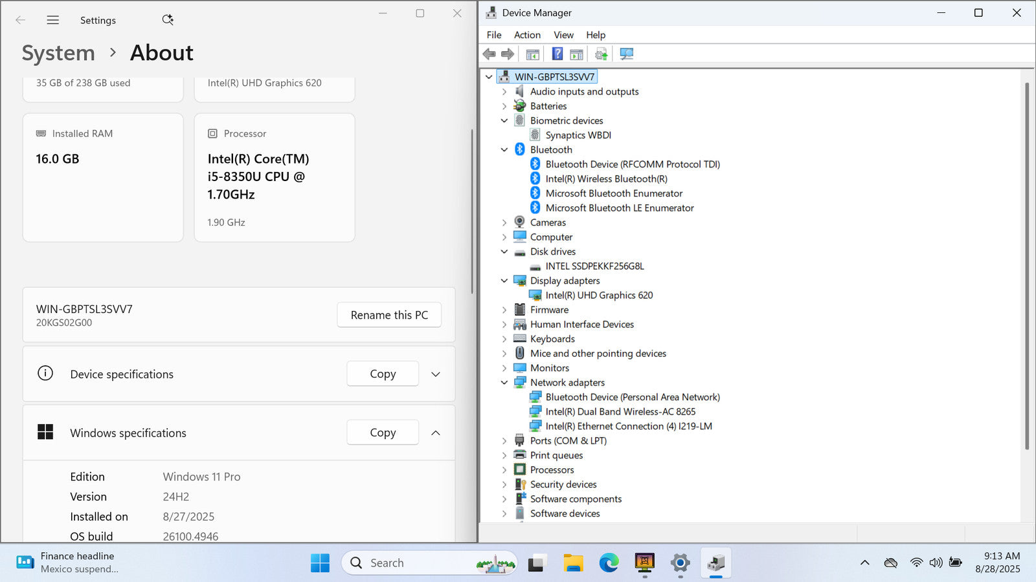Click Device Manager icon in the taskbar

[715, 563]
